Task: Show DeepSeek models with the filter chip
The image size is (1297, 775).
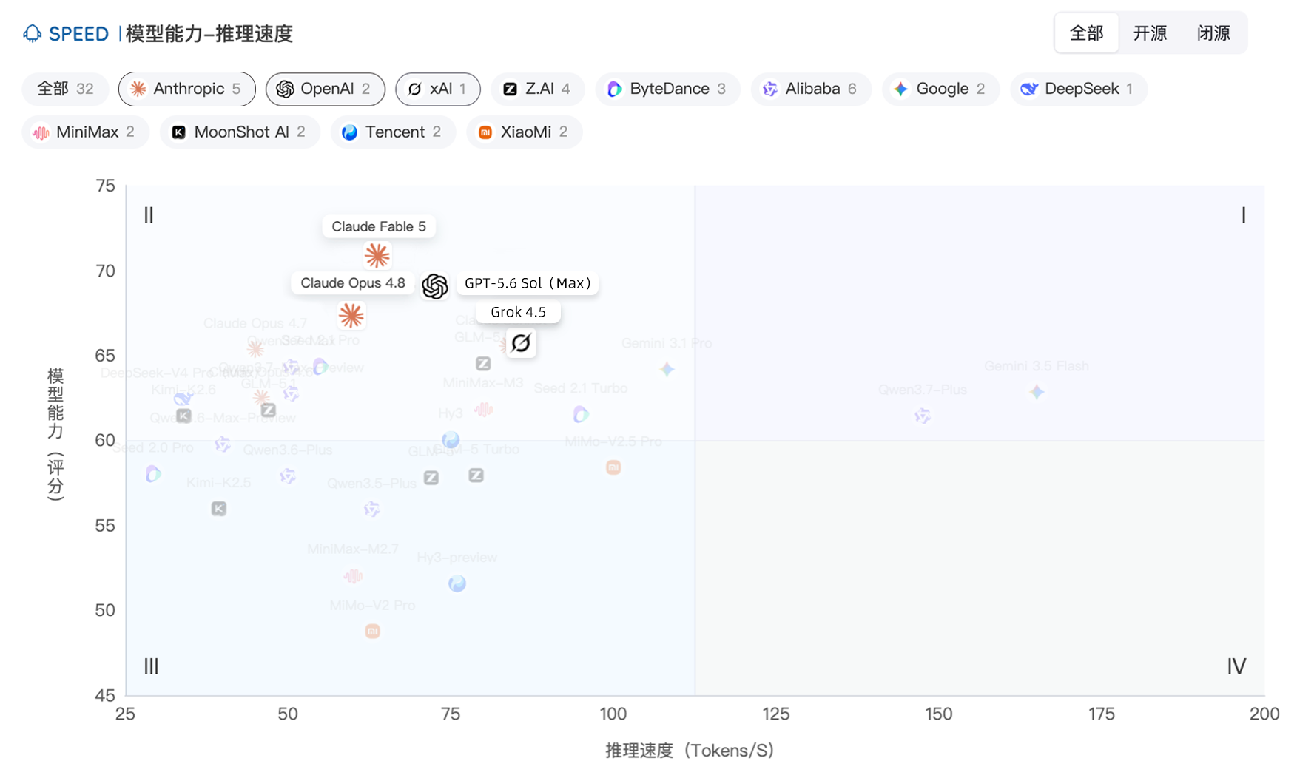Action: 1079,89
